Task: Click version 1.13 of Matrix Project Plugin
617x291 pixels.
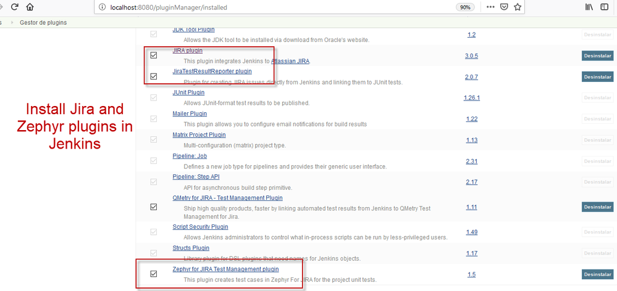Action: point(471,140)
